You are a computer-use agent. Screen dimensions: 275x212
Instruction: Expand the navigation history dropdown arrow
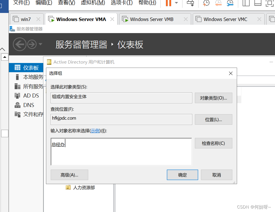(40, 44)
